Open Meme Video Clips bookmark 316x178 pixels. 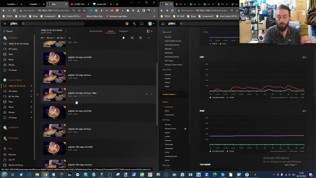[93, 16]
